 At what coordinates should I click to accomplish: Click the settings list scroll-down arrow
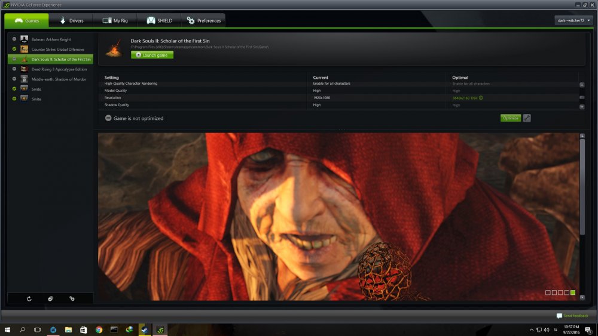coord(582,107)
